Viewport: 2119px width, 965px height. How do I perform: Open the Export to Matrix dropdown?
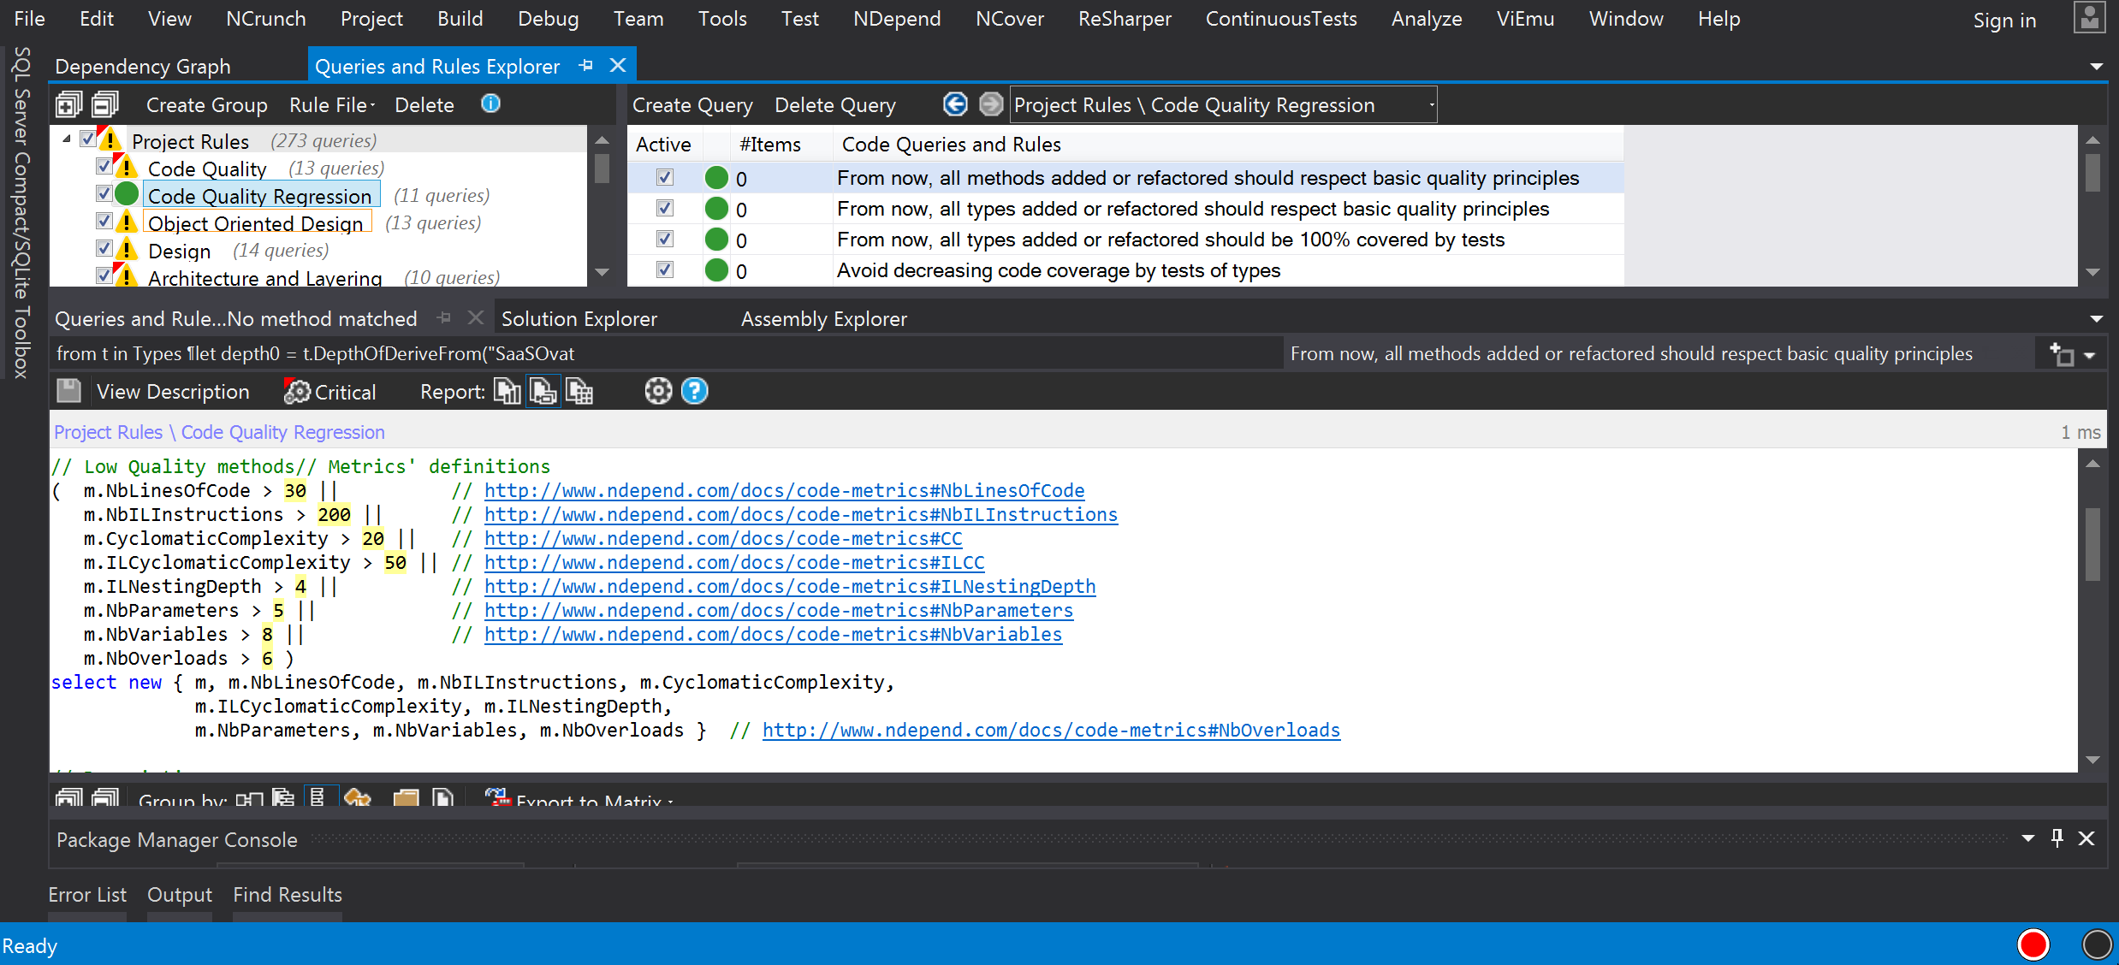click(670, 802)
